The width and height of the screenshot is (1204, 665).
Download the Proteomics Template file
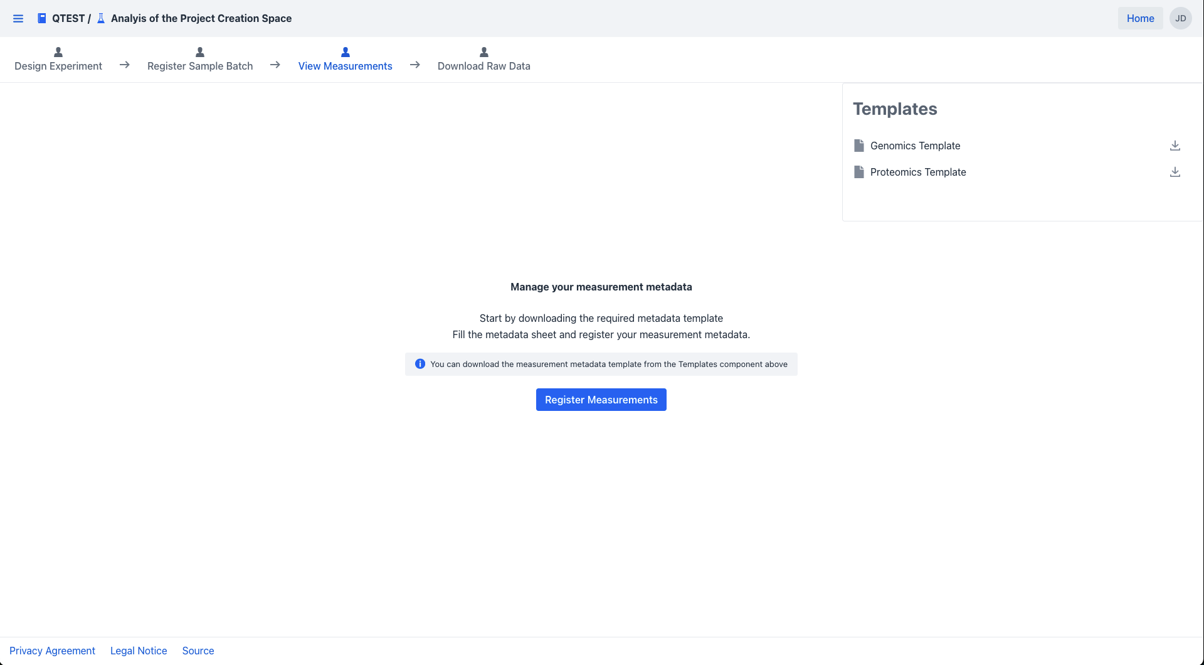[x=1175, y=172]
